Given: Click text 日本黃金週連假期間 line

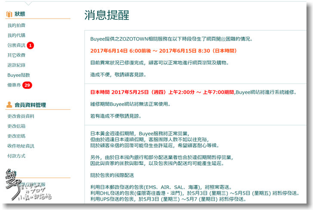Looking at the screenshot, I should pos(140,134).
